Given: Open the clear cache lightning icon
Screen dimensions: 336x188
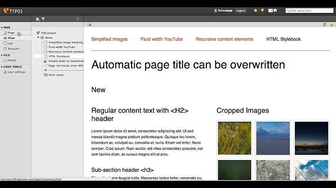Looking at the screenshot, I should click(x=262, y=10).
